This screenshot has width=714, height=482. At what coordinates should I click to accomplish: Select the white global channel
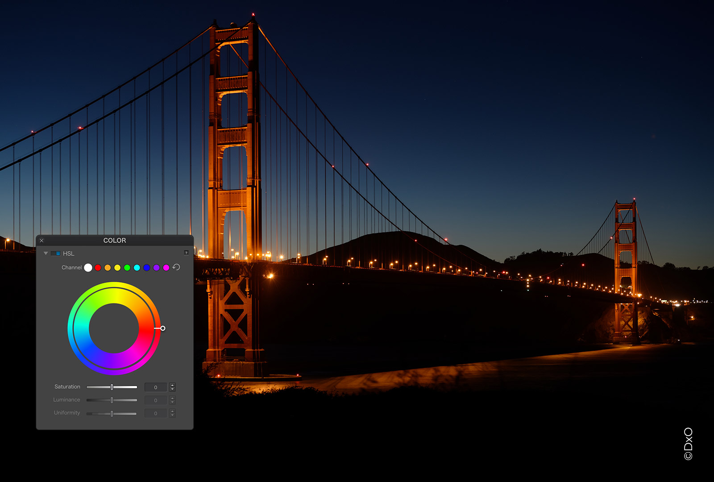(88, 267)
